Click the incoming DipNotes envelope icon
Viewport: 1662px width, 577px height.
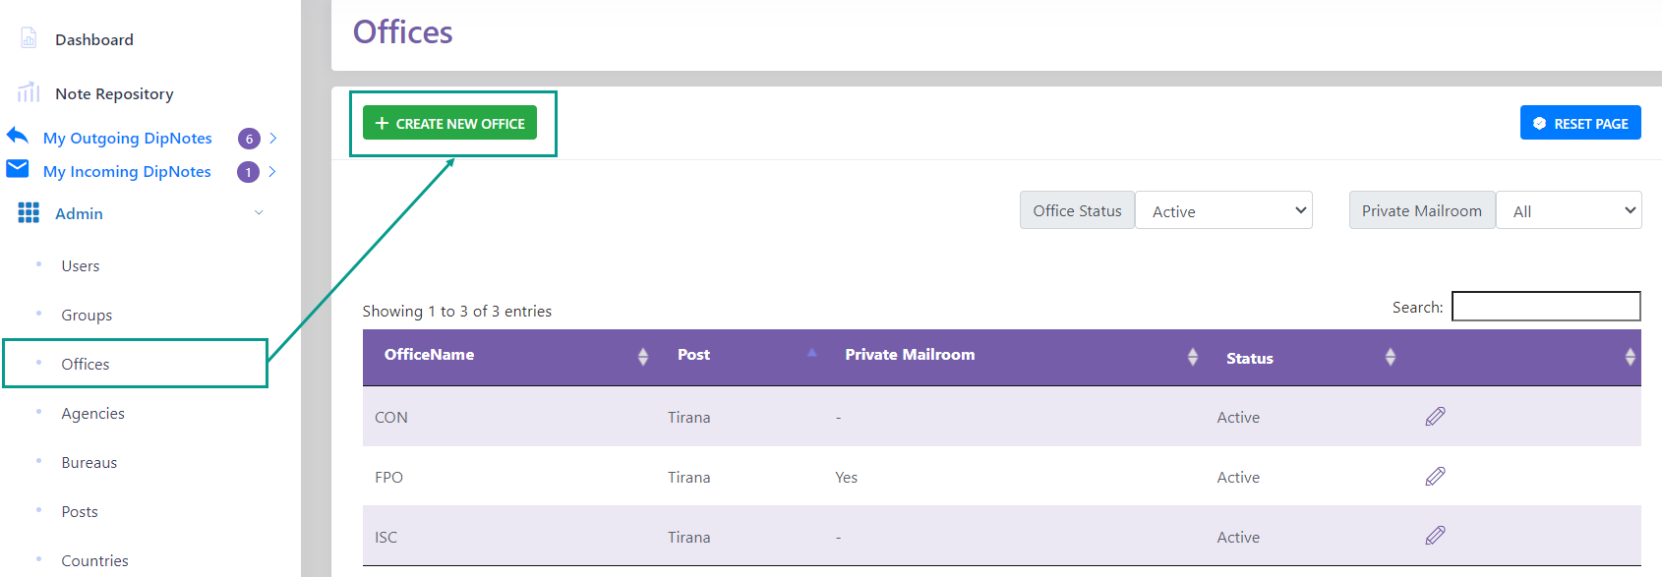pos(18,169)
